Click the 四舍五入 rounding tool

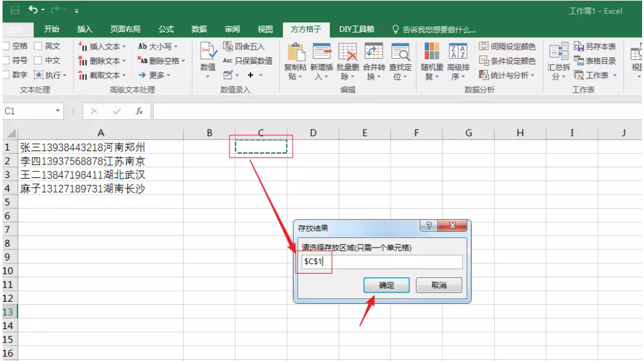[244, 47]
